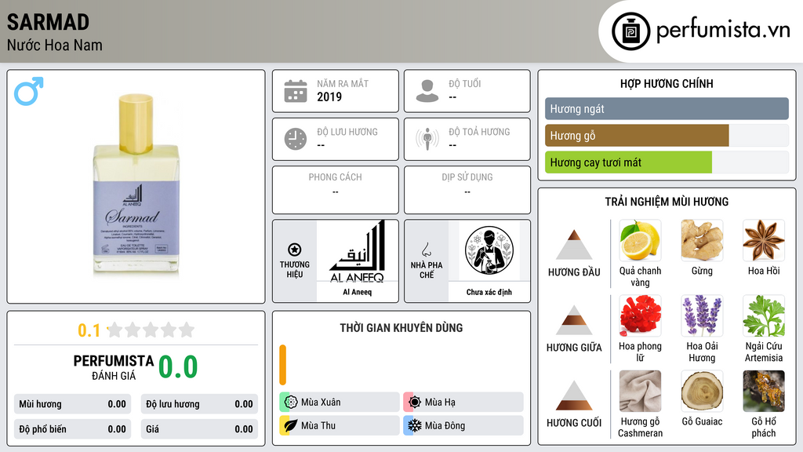Click the perfumista.vn bottle logo
Image resolution: width=803 pixels, height=452 pixels.
(x=631, y=31)
